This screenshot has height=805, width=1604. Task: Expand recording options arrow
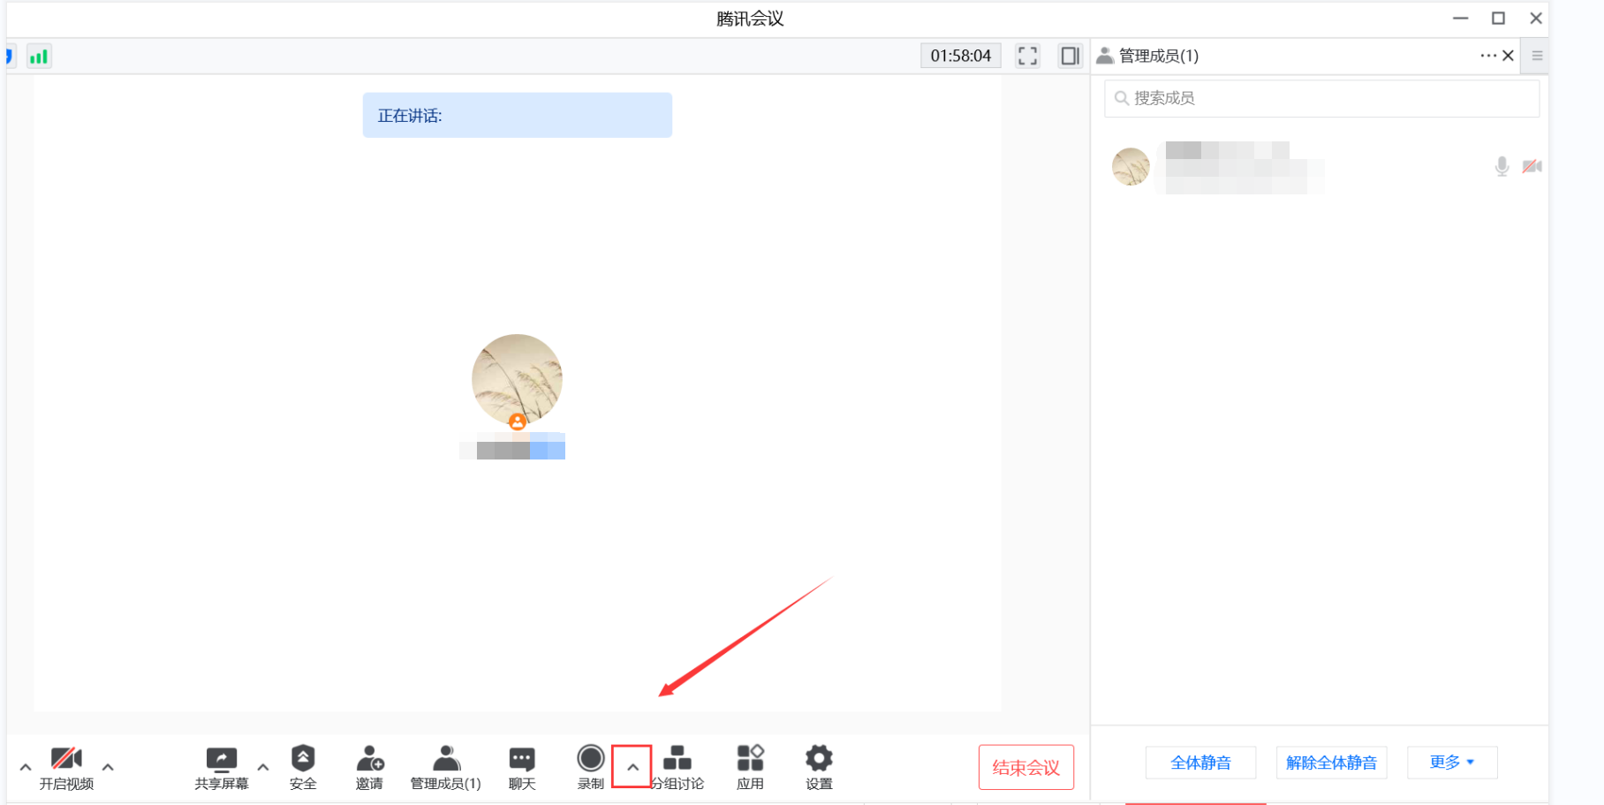(632, 767)
